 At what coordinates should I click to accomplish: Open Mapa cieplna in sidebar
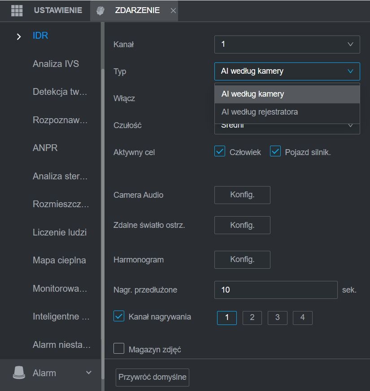point(59,260)
